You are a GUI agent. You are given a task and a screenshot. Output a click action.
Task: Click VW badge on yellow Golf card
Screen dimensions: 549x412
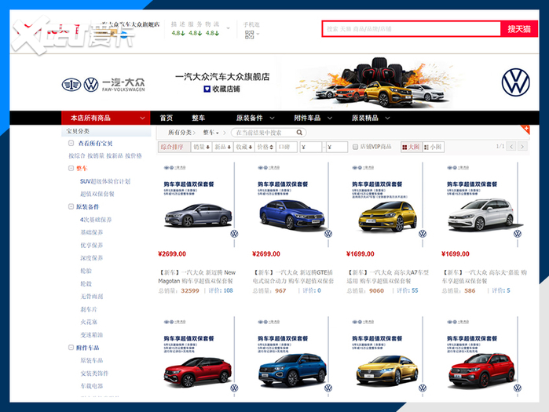pyautogui.click(x=423, y=234)
